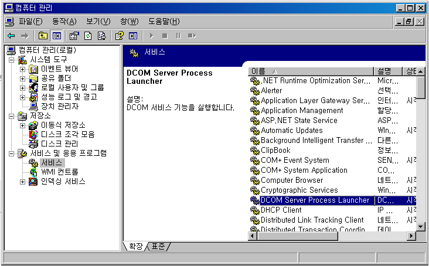429x266 pixels.
Task: Select the Cryptographic Services row
Action: coord(333,190)
